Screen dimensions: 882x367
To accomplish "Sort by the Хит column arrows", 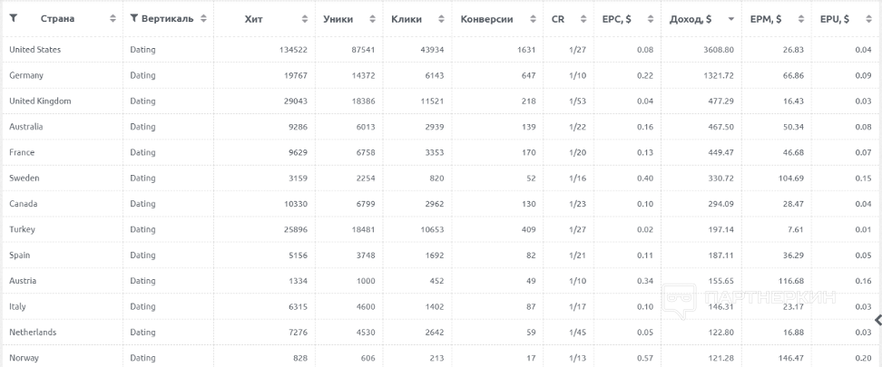I will [305, 19].
